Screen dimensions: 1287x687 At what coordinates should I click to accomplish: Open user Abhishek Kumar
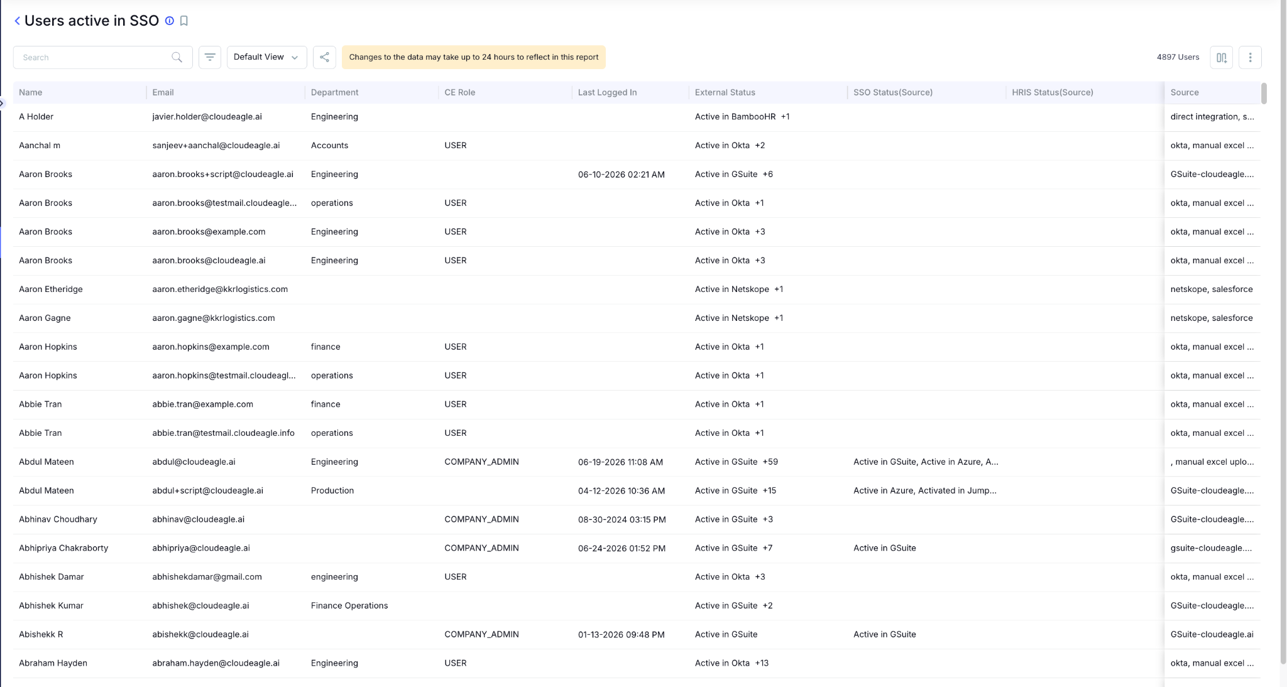(51, 606)
